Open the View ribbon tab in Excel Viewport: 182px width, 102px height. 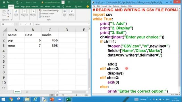(53, 7)
